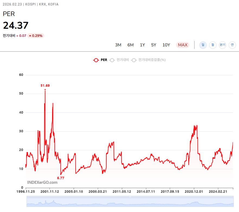239x212 pixels.
Task: Click the range navigator mini chart
Action: (130, 202)
